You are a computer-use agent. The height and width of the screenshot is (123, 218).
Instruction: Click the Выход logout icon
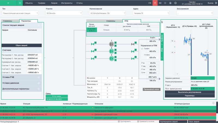215,3
